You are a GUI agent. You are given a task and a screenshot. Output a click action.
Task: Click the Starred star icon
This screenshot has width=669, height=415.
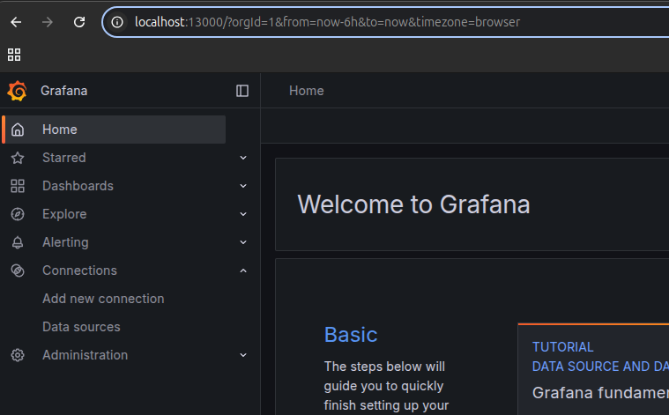(x=18, y=158)
